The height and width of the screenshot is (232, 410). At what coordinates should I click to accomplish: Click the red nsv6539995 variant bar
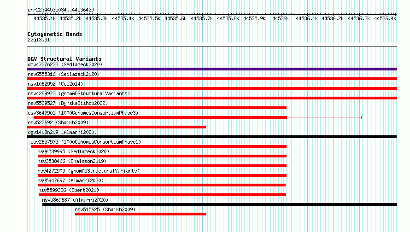(162, 156)
